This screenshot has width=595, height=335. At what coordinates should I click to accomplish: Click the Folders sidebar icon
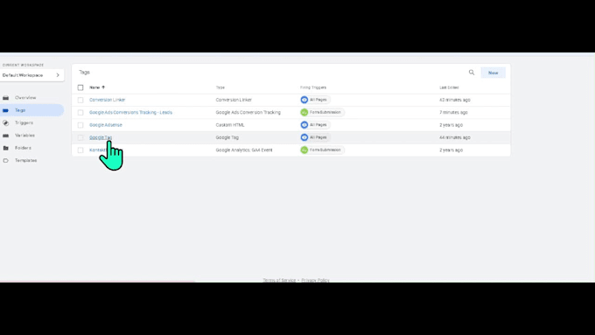[x=6, y=148]
